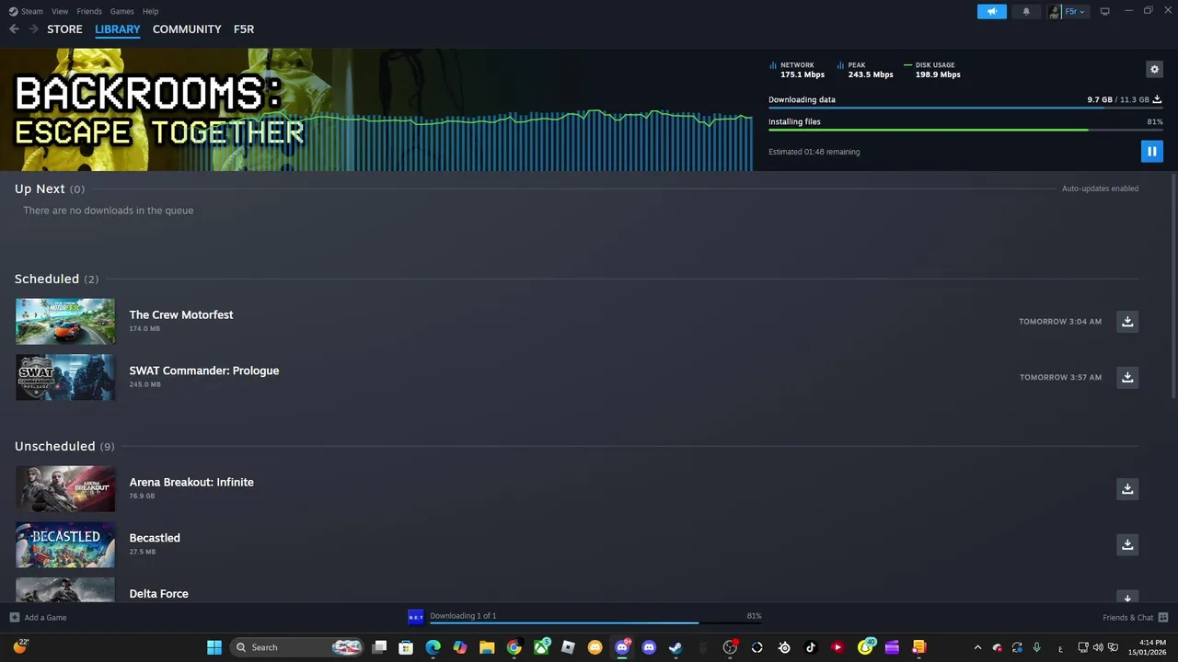
Task: Click The Crew Motorfest title
Action: click(181, 314)
